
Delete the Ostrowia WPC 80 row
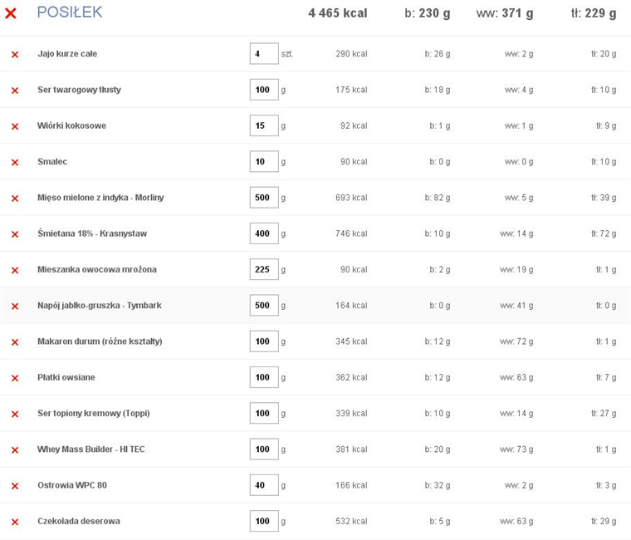coord(14,486)
